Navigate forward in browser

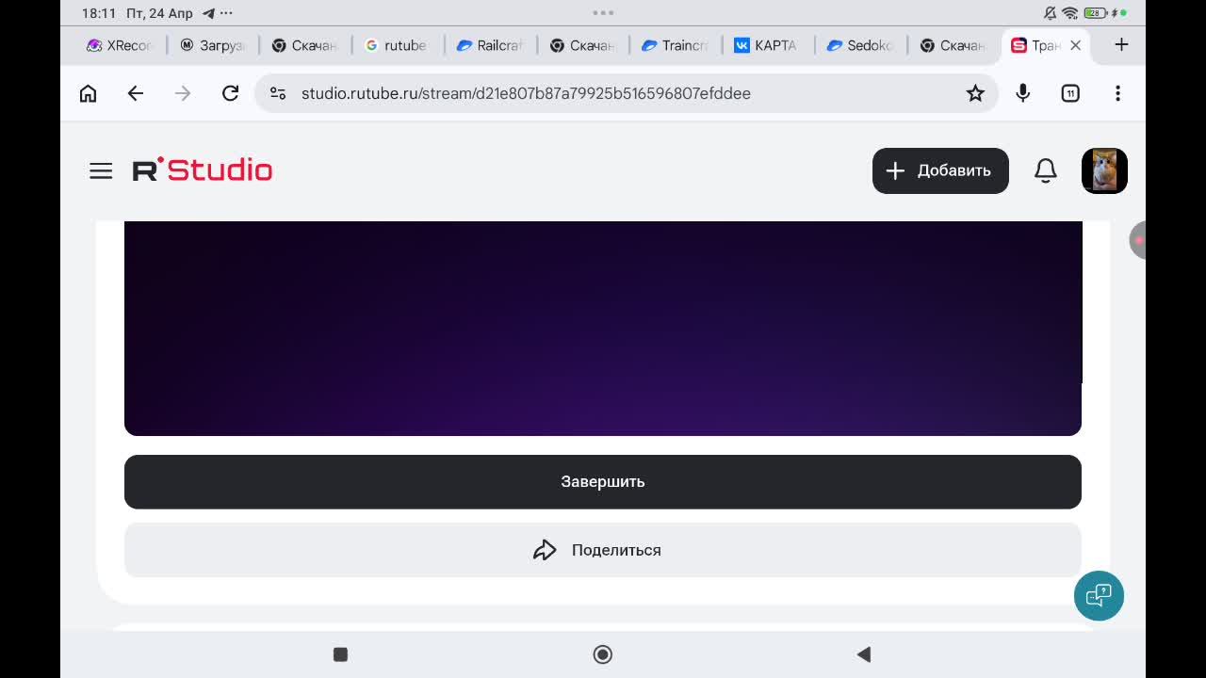point(183,93)
